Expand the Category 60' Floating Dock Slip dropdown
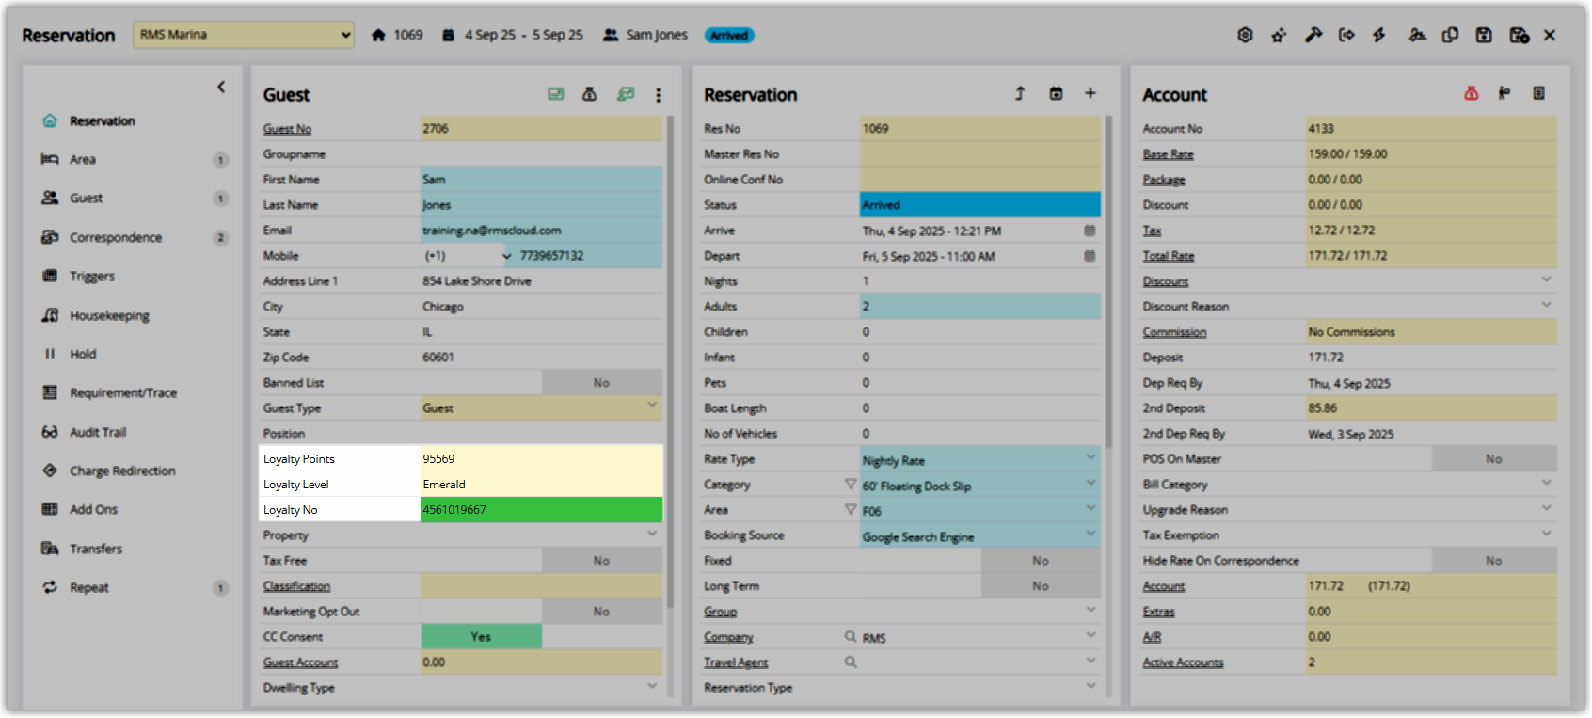The height and width of the screenshot is (718, 1592). (x=1091, y=483)
